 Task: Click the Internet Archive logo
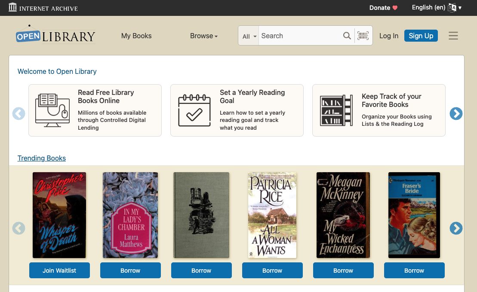(43, 7)
